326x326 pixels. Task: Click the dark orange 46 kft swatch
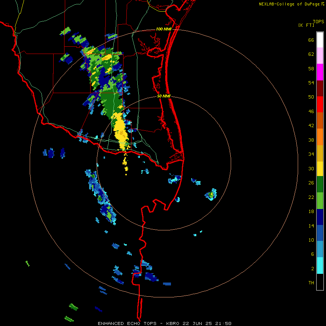[320, 121]
